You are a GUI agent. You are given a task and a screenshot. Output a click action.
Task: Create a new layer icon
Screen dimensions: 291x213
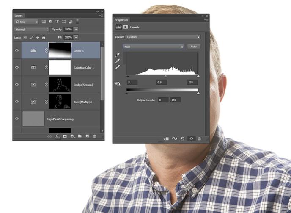(x=87, y=136)
